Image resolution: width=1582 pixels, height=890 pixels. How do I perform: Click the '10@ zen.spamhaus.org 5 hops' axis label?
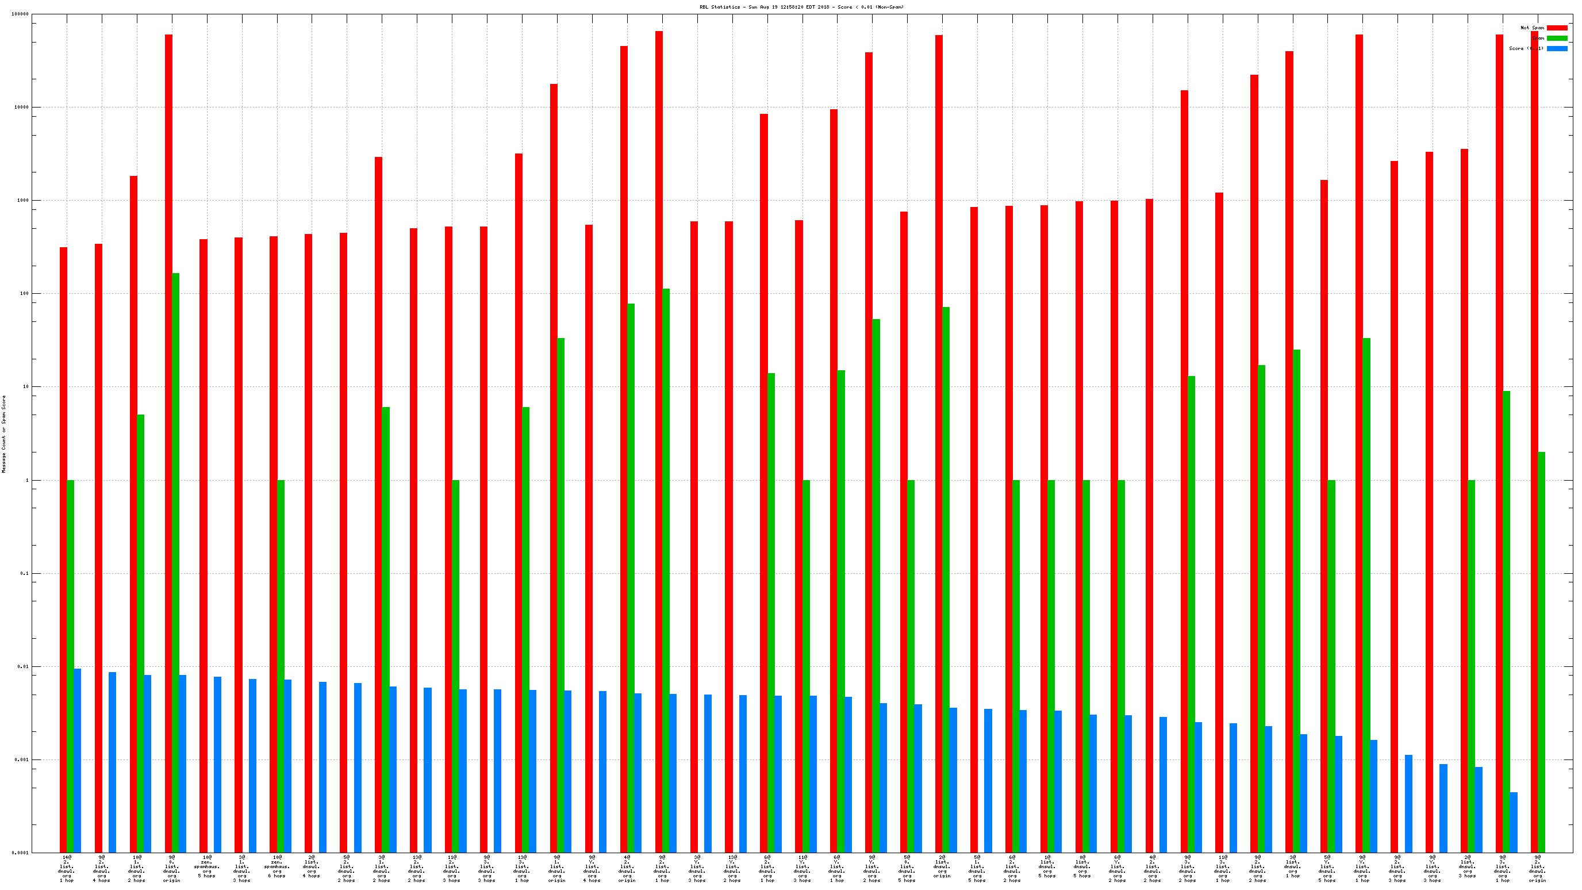207,866
